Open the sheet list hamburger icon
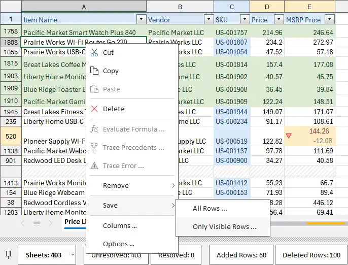 point(37,223)
